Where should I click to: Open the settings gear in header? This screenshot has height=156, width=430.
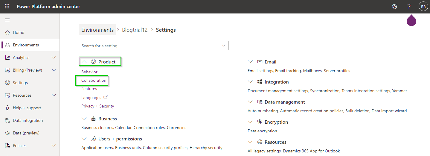coord(395,6)
